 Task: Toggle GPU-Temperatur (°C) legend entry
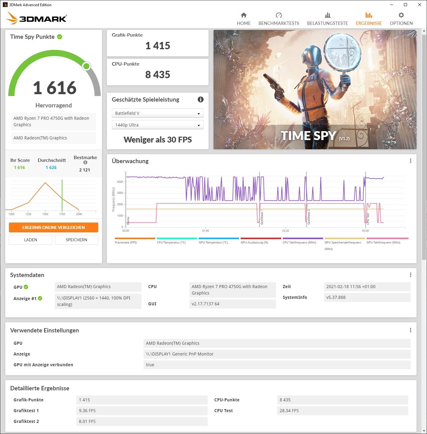coord(219,241)
